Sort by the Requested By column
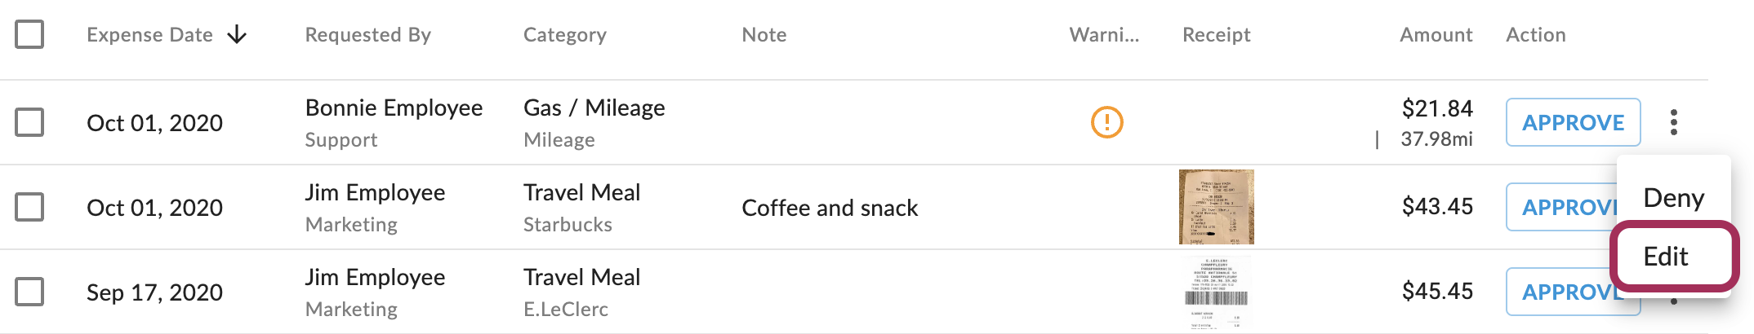 coord(367,34)
